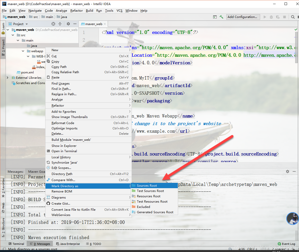
Task: Collapse the main folder tree node
Action: 18,40
